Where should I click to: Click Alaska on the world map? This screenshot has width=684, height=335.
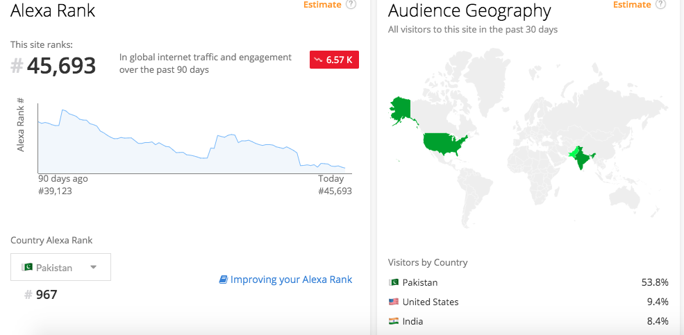coord(401,109)
